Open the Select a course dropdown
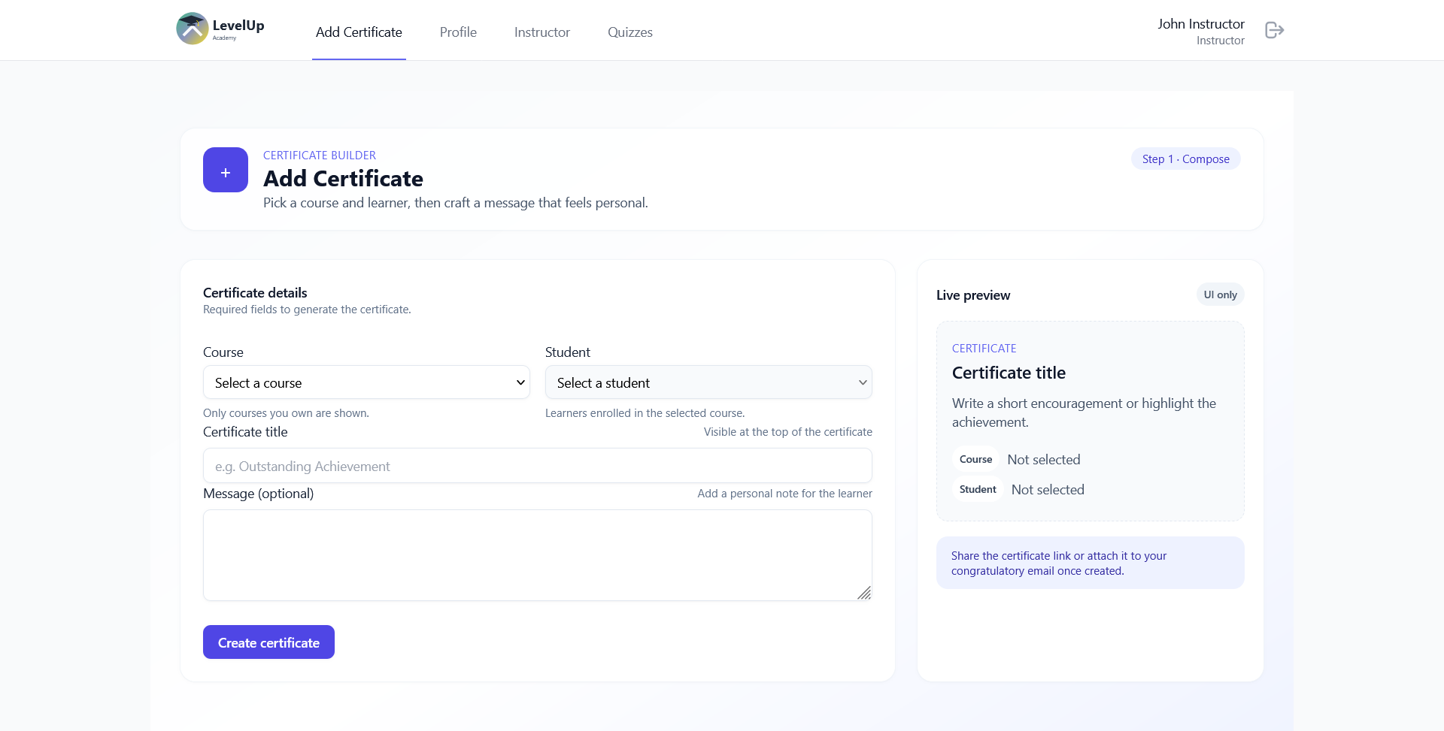The height and width of the screenshot is (731, 1444). 366,382
